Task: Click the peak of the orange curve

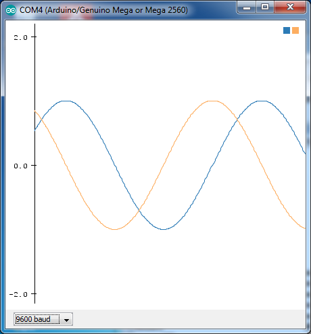Action: point(212,101)
